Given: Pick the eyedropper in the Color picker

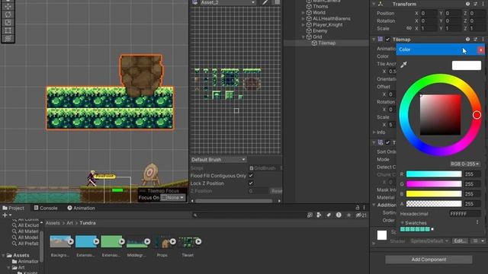Looking at the screenshot, I should click(403, 65).
